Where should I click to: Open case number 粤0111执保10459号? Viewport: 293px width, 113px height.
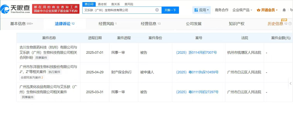click(197, 72)
